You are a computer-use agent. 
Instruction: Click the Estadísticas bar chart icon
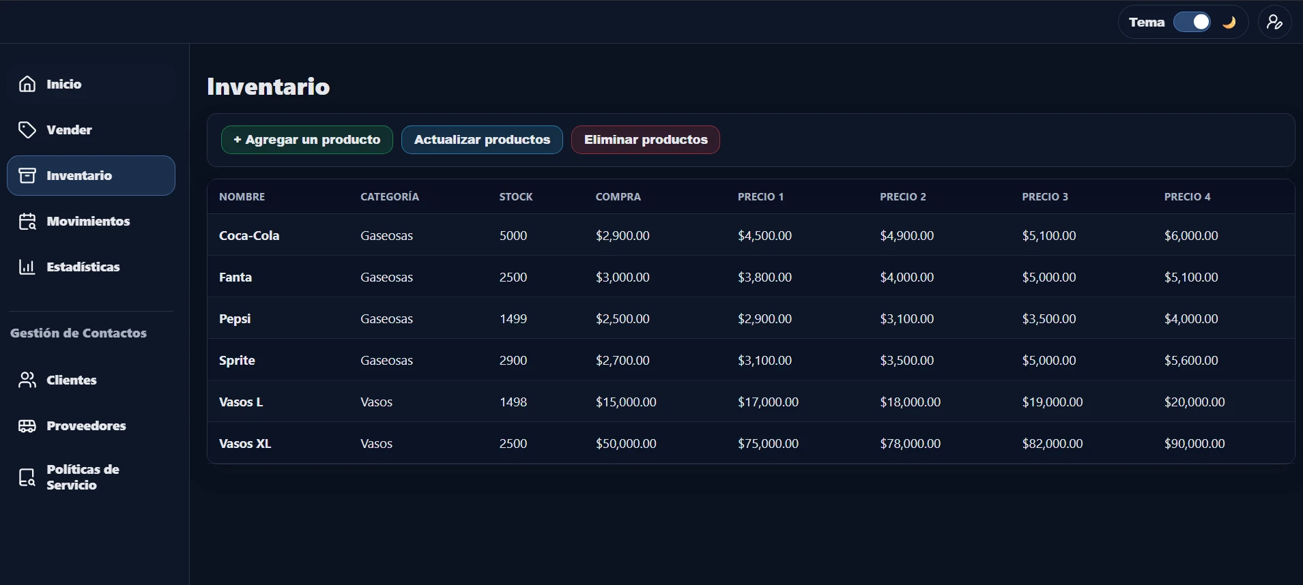27,267
